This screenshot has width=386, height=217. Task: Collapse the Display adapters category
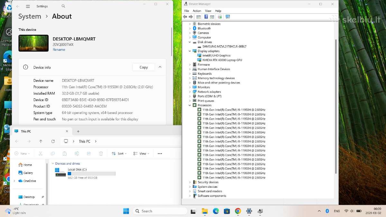(x=190, y=51)
